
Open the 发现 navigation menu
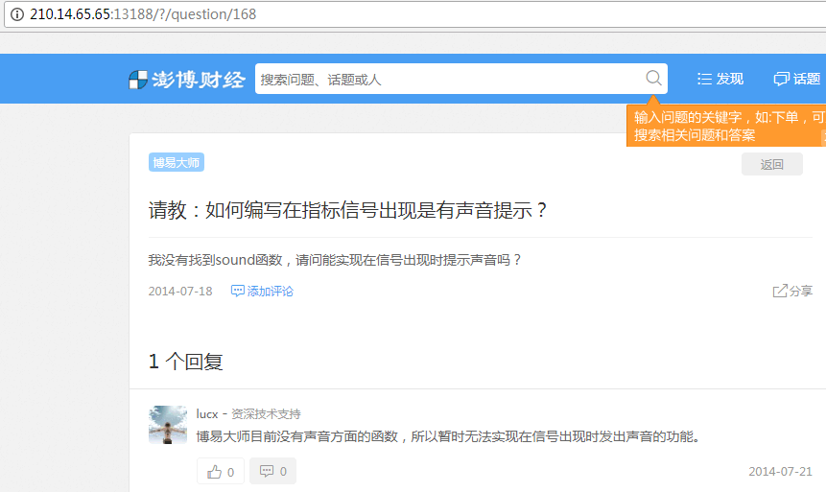pyautogui.click(x=720, y=80)
